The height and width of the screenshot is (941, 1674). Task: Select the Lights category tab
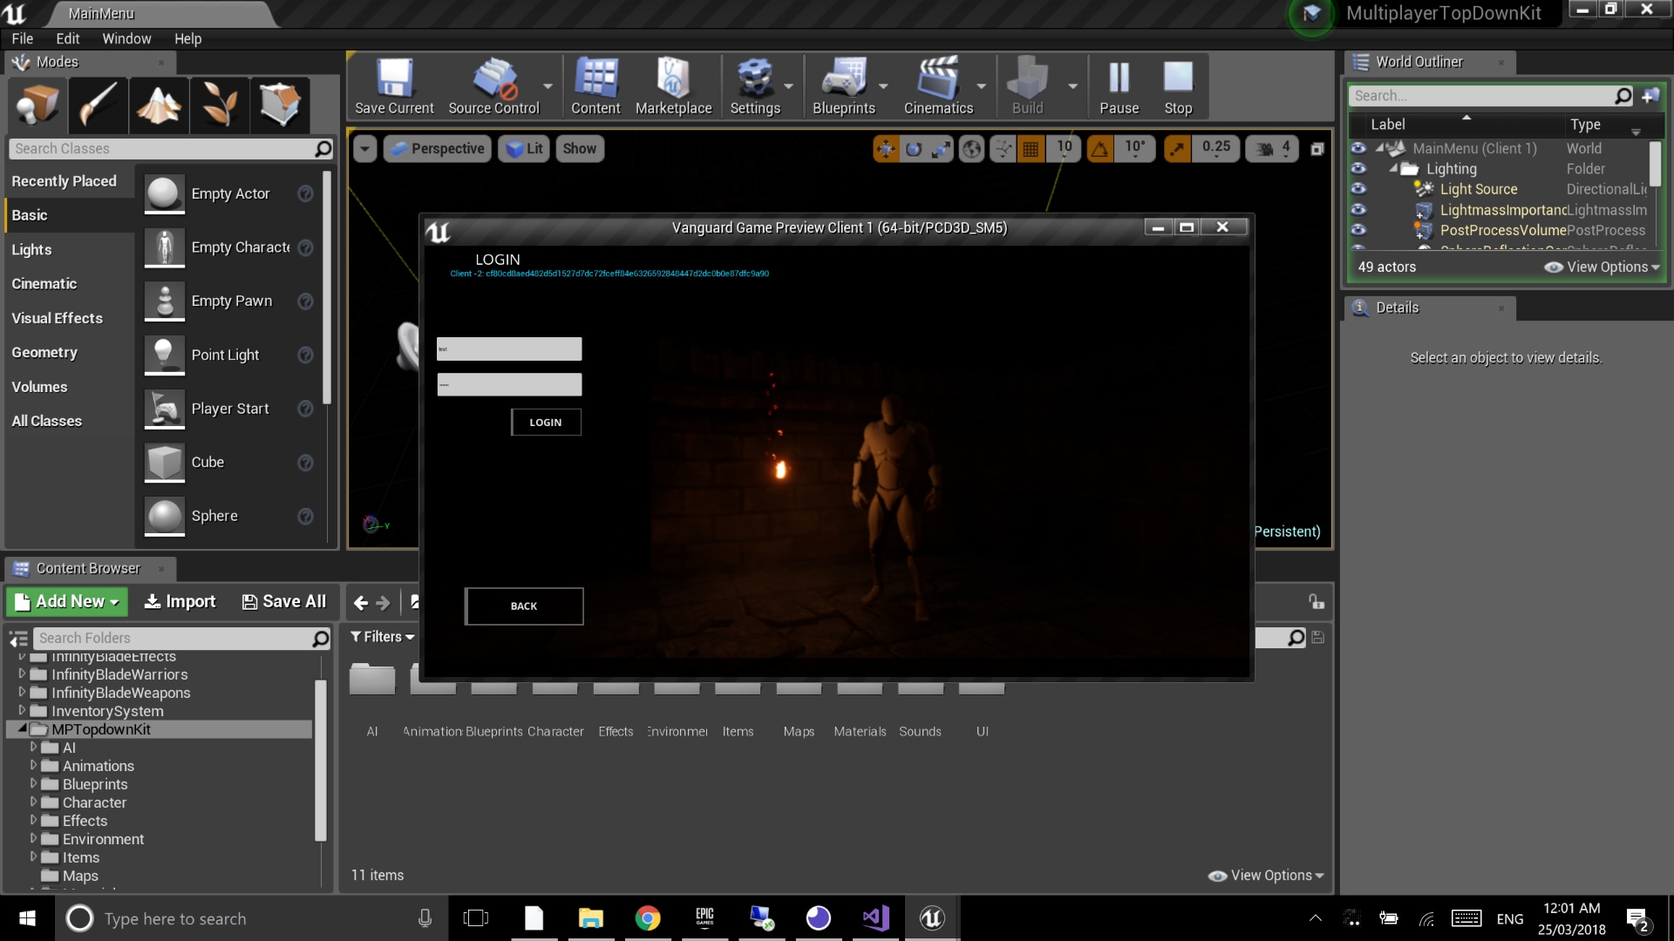pyautogui.click(x=31, y=249)
